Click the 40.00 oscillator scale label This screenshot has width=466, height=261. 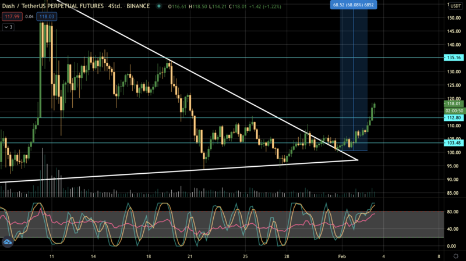coord(451,229)
